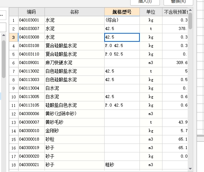Select 复合硅酸盐水泥 name in row 5

point(75,54)
